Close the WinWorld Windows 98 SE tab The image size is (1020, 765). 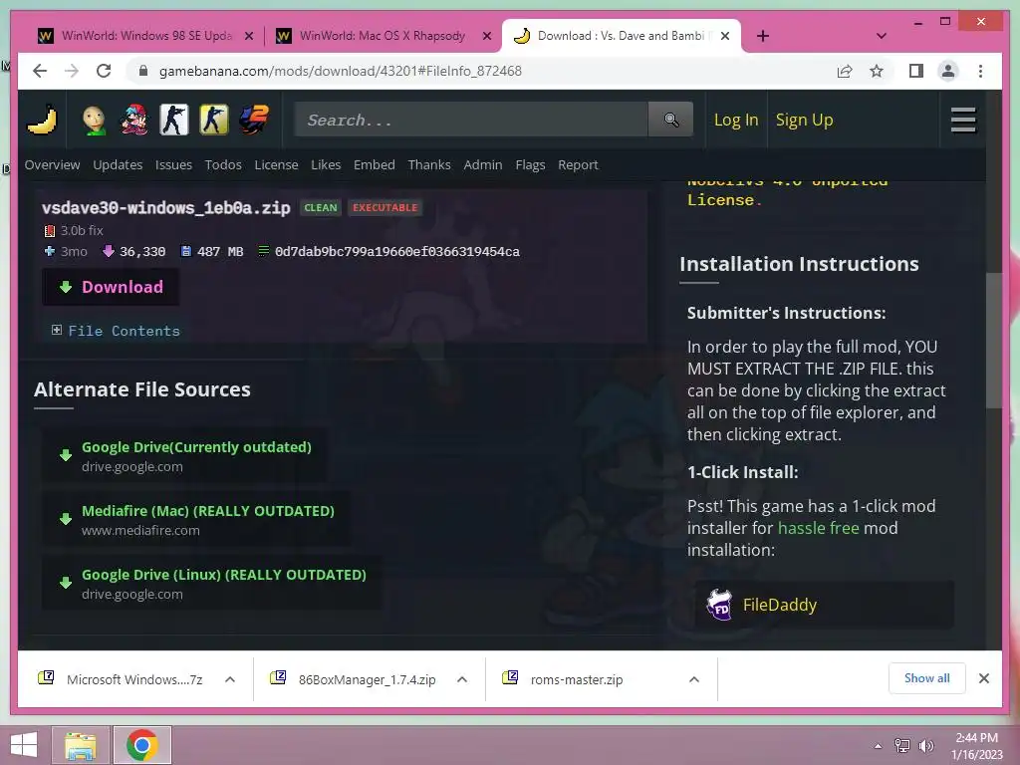[248, 36]
